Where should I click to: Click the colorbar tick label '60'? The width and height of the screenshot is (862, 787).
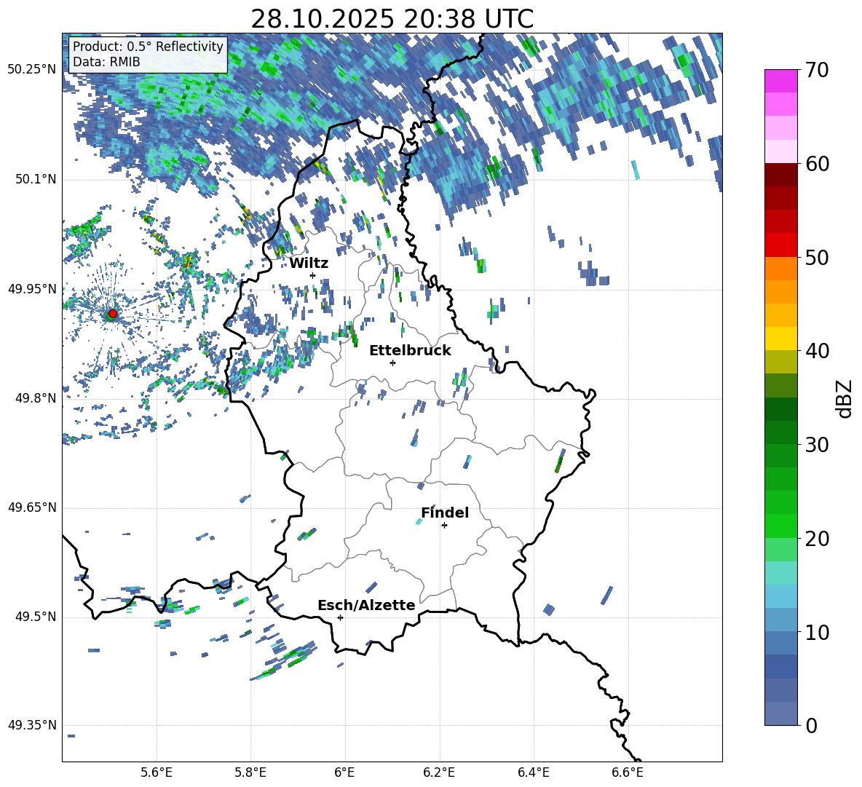[x=818, y=164]
